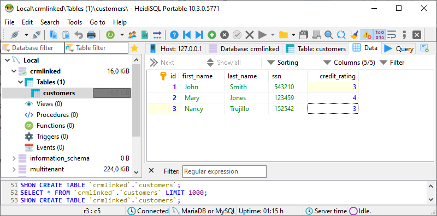Click the Regular expression filter input field

225,171
